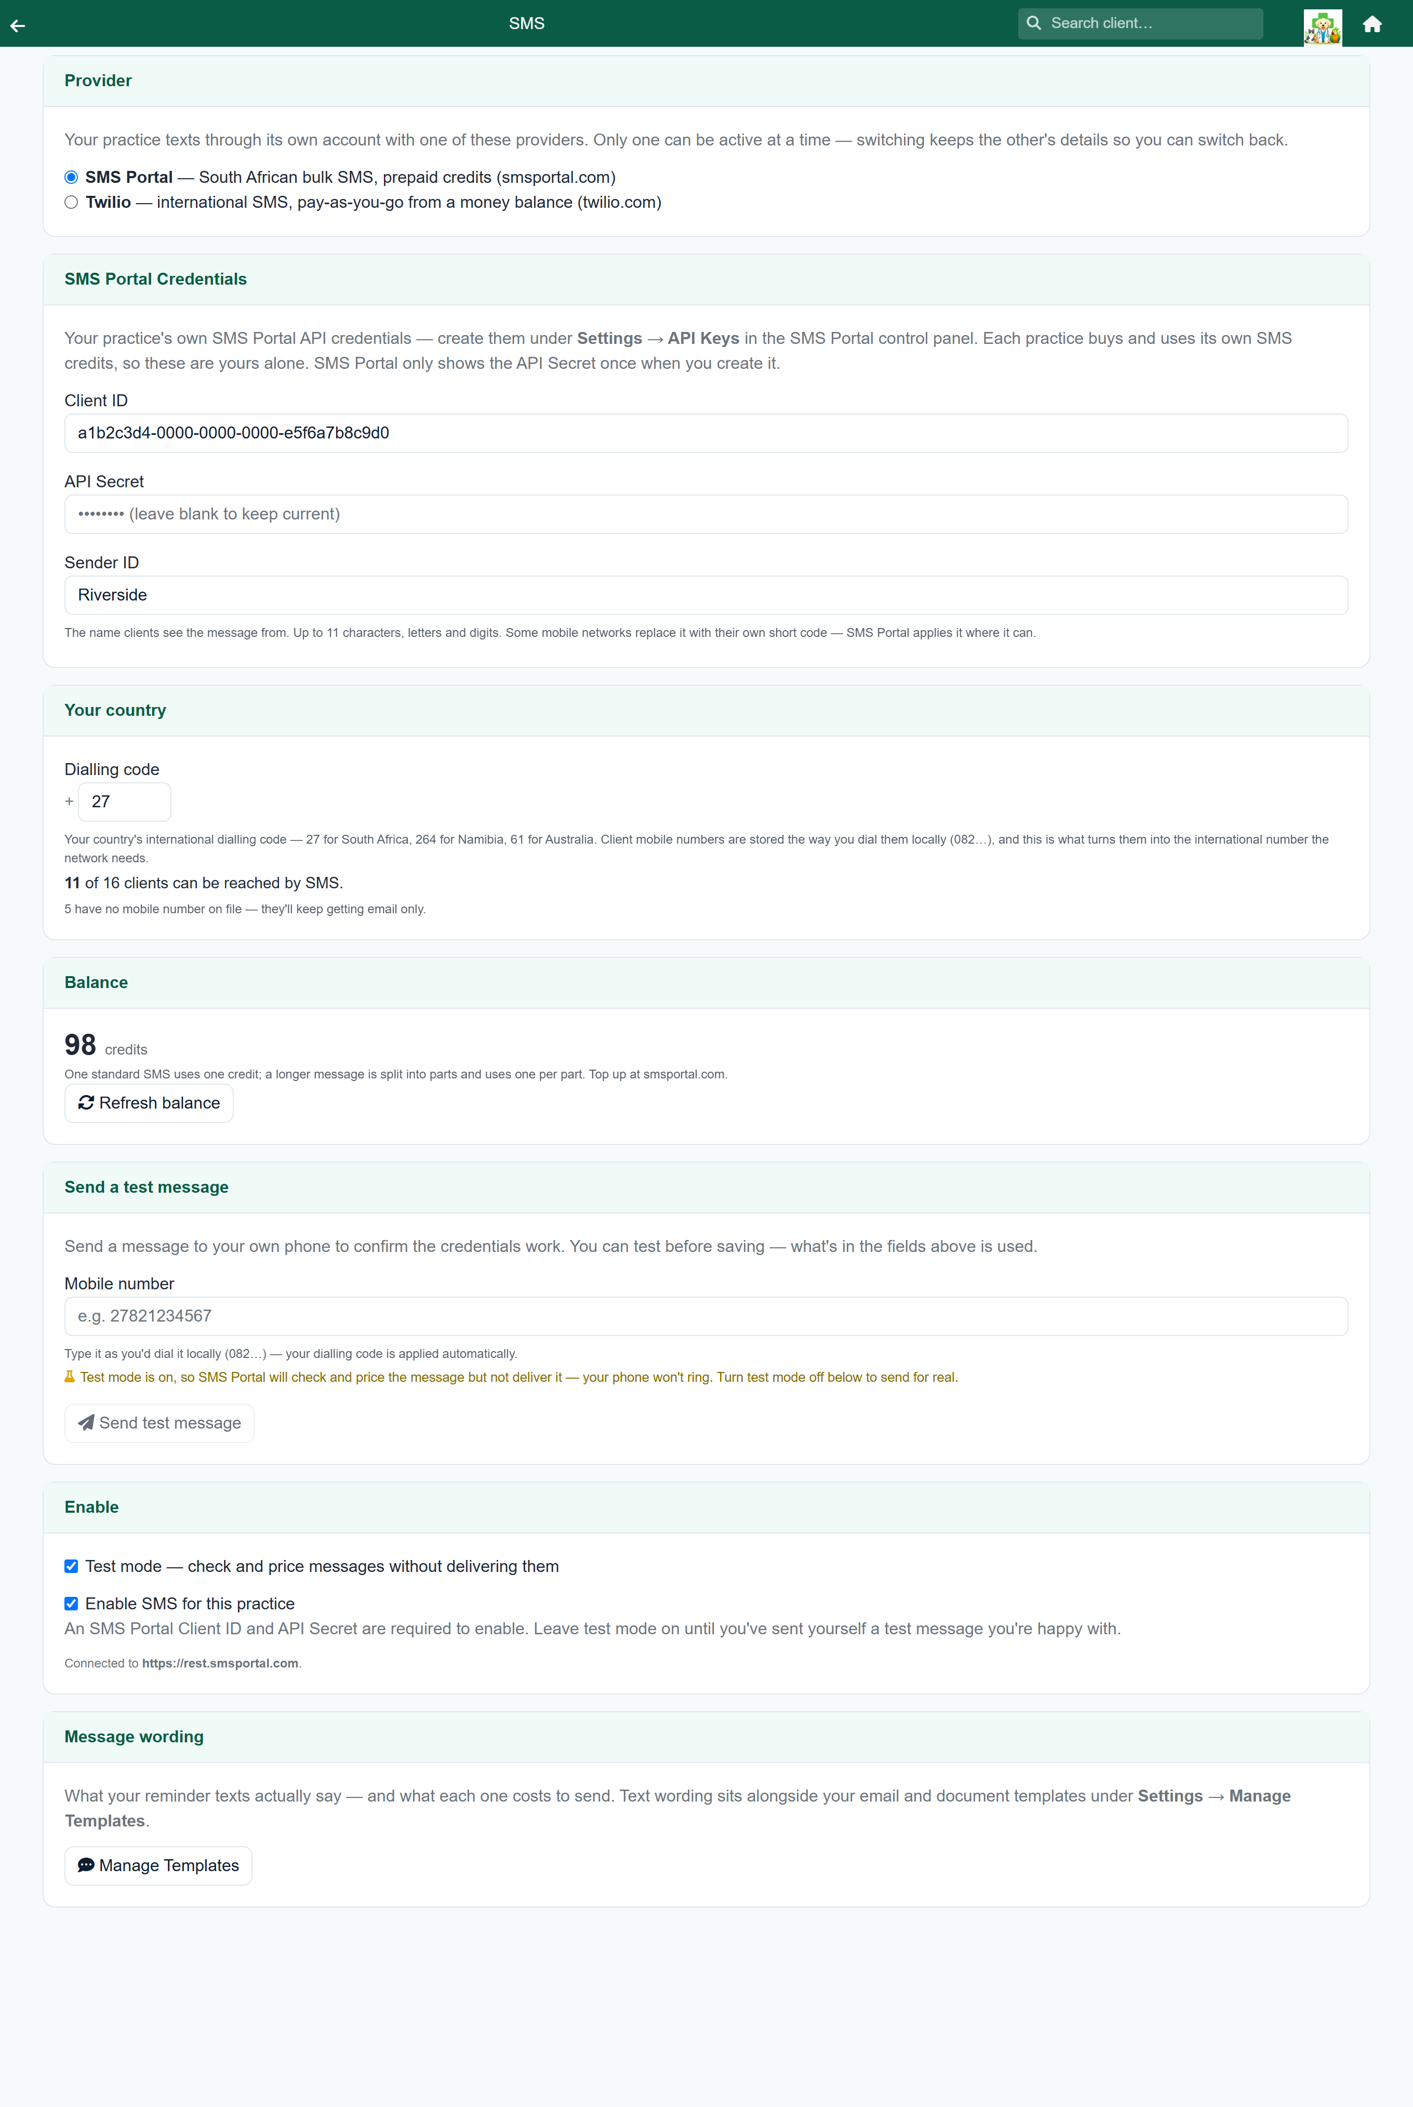This screenshot has width=1413, height=2107.
Task: Click into the Client ID field
Action: [706, 433]
